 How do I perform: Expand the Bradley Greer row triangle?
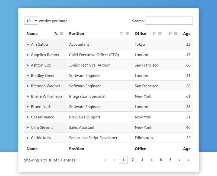(28, 76)
